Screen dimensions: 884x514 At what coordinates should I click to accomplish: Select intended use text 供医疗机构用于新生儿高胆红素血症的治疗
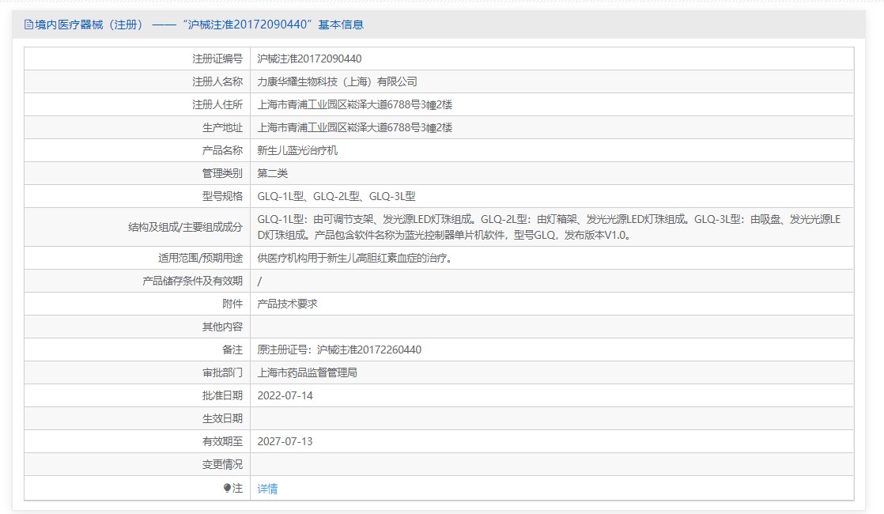pyautogui.click(x=354, y=258)
